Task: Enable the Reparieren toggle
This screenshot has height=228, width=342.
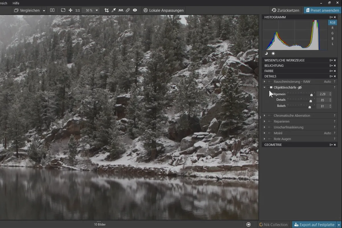Action: point(270,121)
